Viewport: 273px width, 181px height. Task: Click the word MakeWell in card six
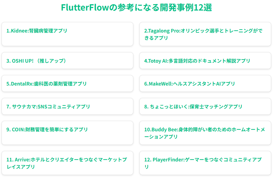pyautogui.click(x=160, y=84)
